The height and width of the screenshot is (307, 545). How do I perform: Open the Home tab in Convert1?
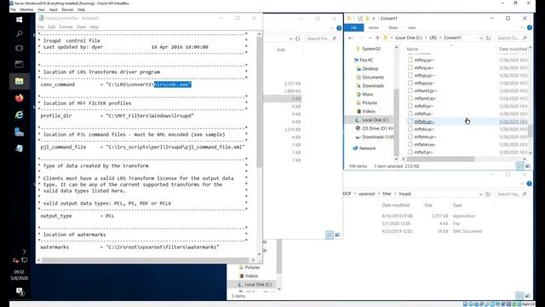(373, 27)
